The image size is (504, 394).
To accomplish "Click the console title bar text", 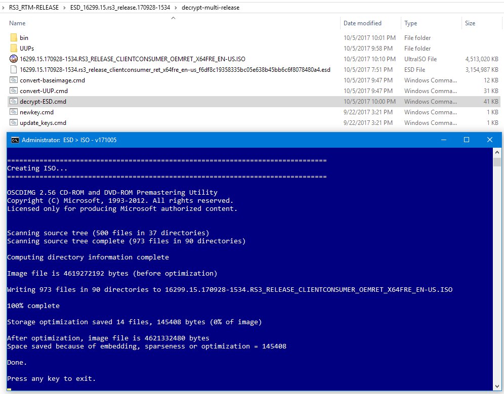I will [x=69, y=140].
